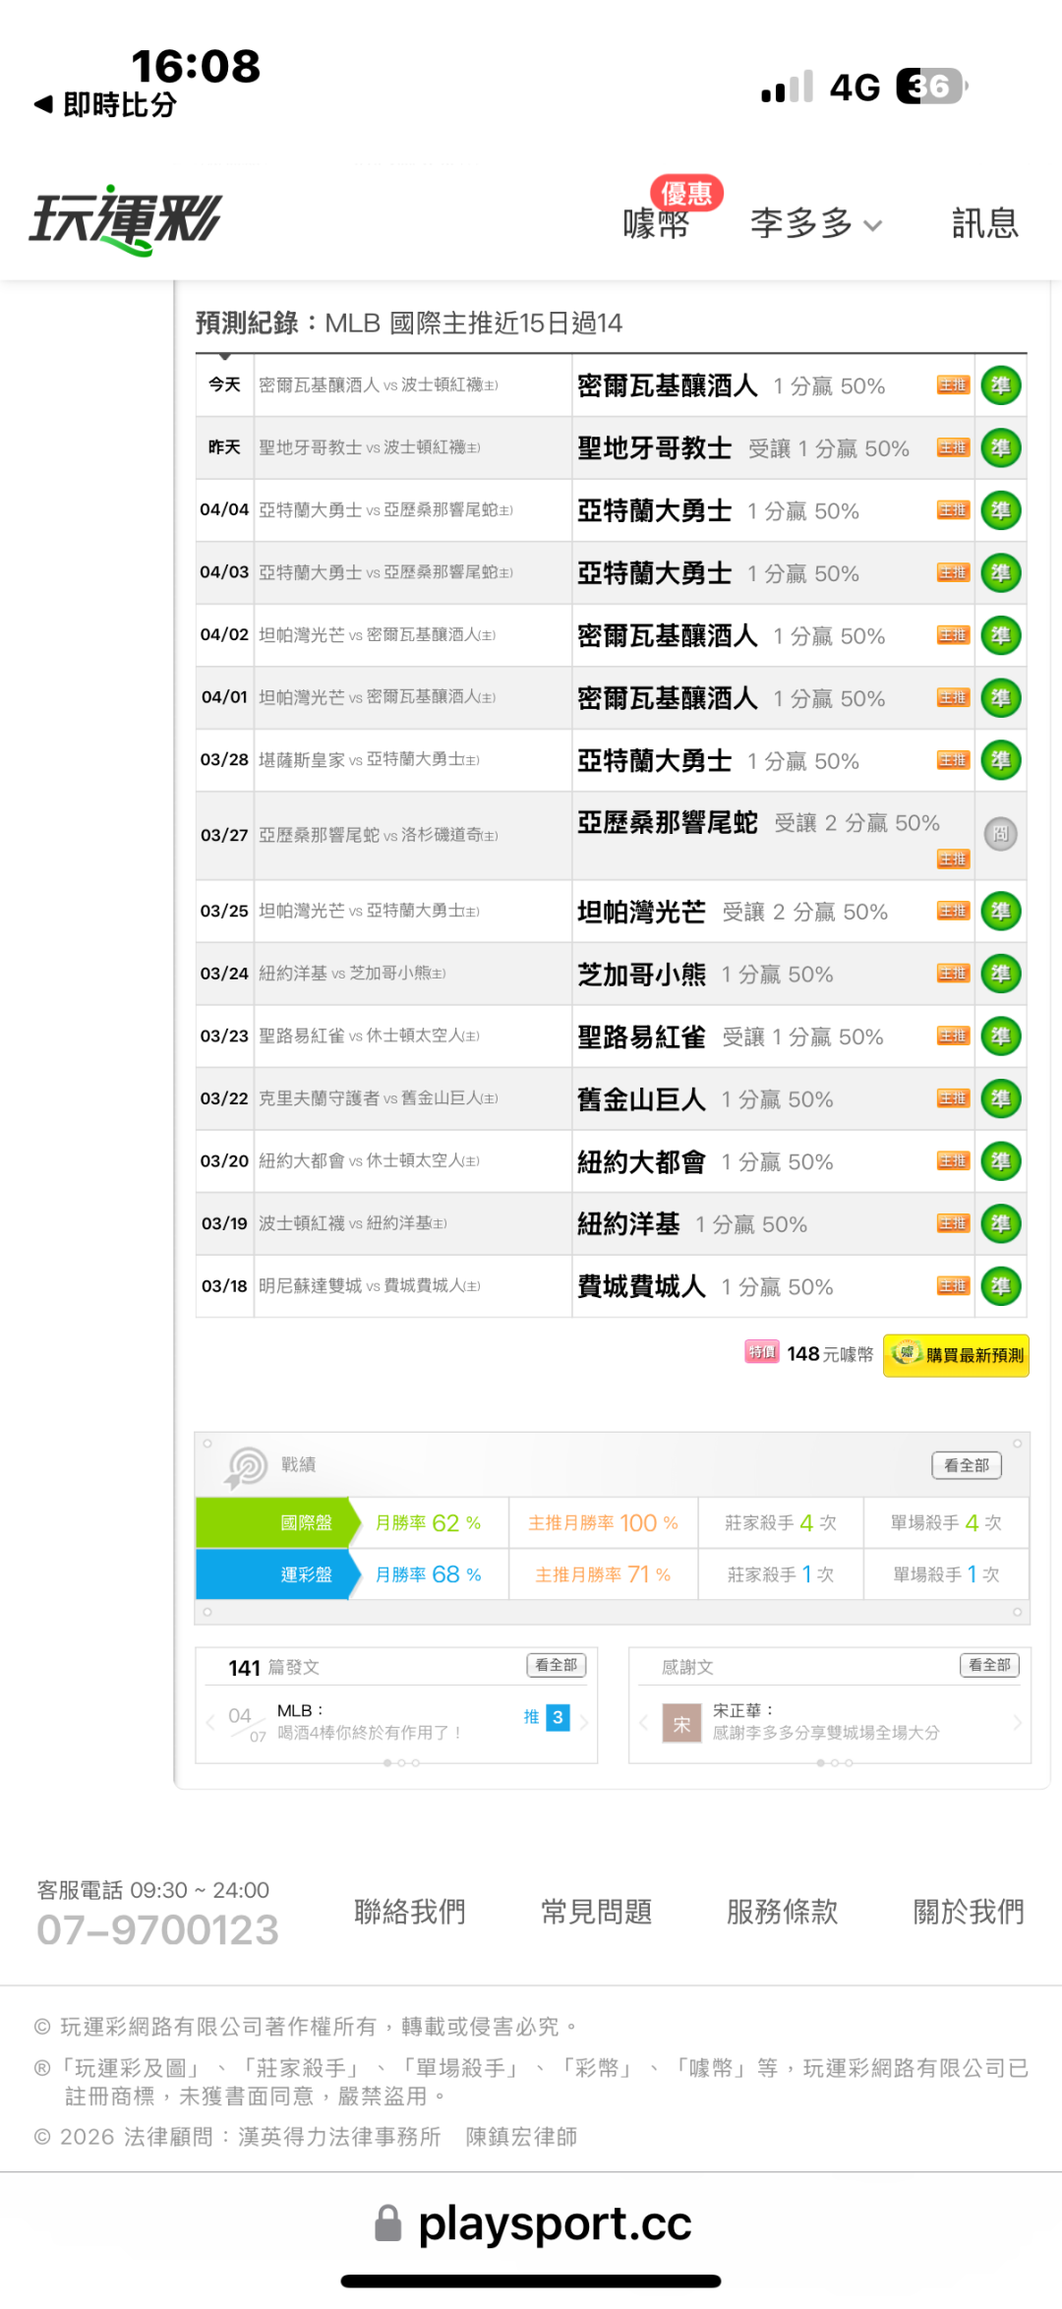The height and width of the screenshot is (2309, 1062).
Task: Open 關於我們 footer link
Action: [x=969, y=1912]
